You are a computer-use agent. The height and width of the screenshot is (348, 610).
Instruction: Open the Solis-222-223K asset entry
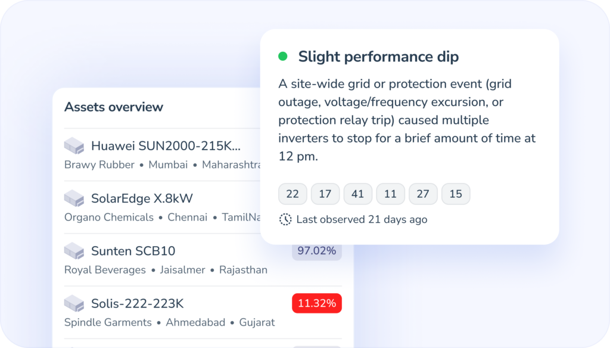(x=137, y=303)
